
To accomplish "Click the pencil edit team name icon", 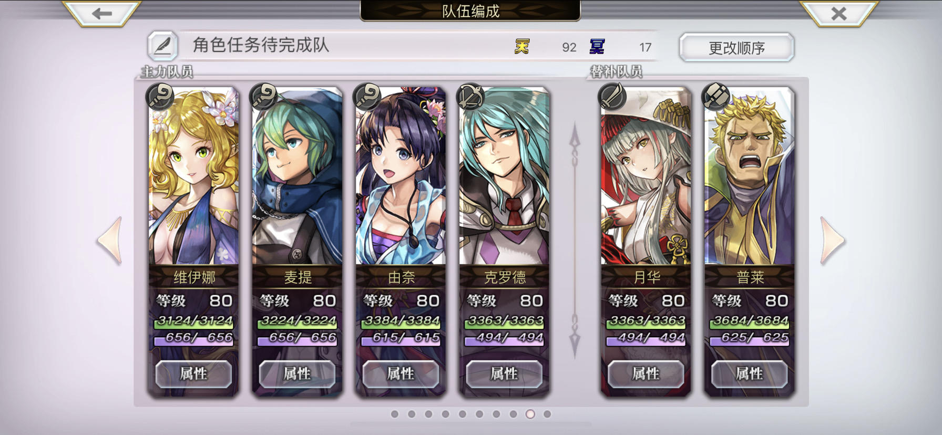I will [x=162, y=46].
